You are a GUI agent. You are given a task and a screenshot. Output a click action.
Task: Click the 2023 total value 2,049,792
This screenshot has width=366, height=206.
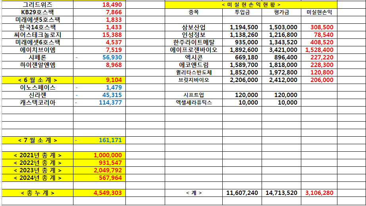(x=108, y=170)
